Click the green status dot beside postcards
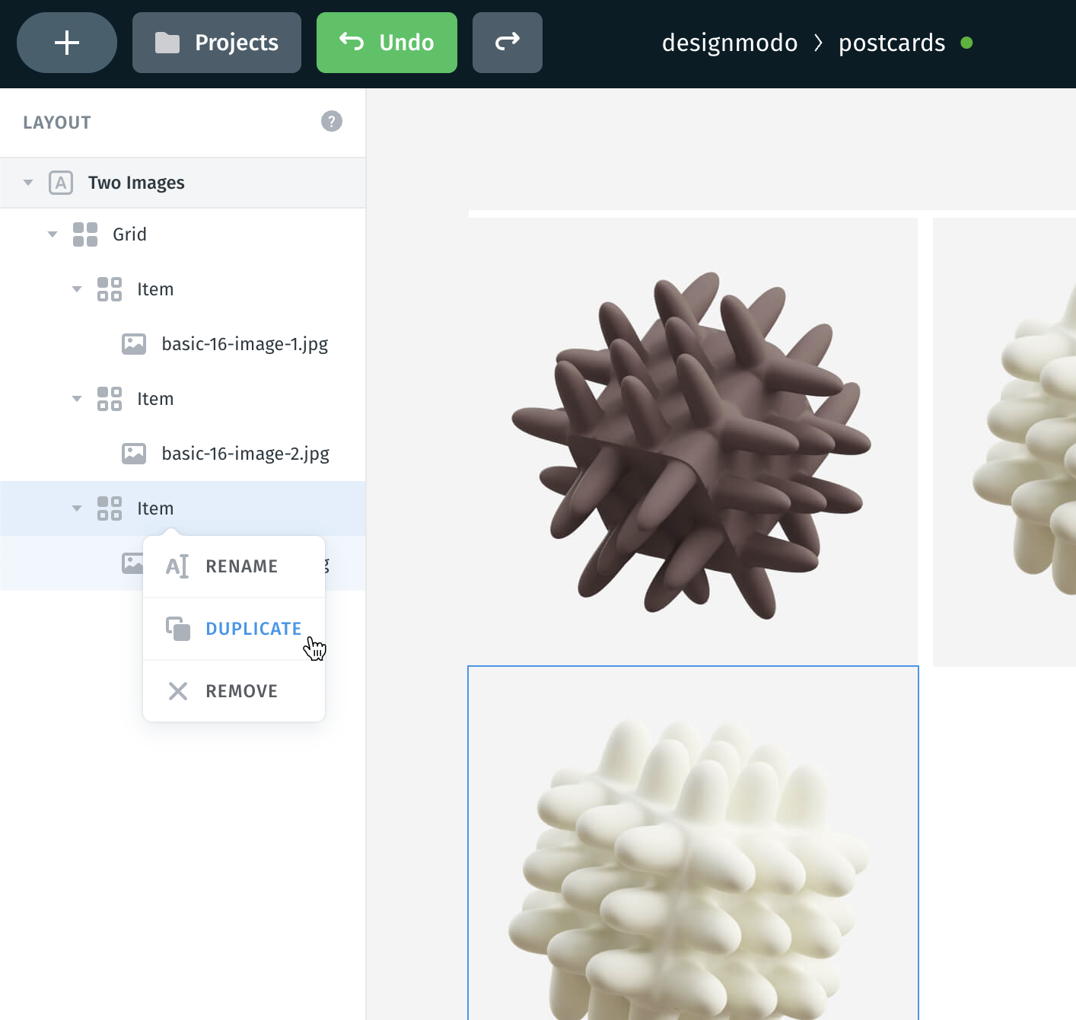Screen dimensions: 1076x1020 [x=966, y=43]
